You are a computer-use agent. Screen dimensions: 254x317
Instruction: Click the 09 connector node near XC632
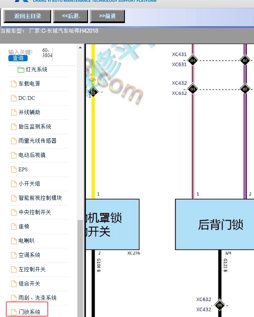click(220, 305)
